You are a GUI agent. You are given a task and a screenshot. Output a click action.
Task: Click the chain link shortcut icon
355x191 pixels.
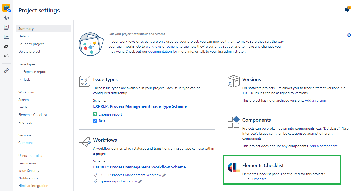pos(6,71)
